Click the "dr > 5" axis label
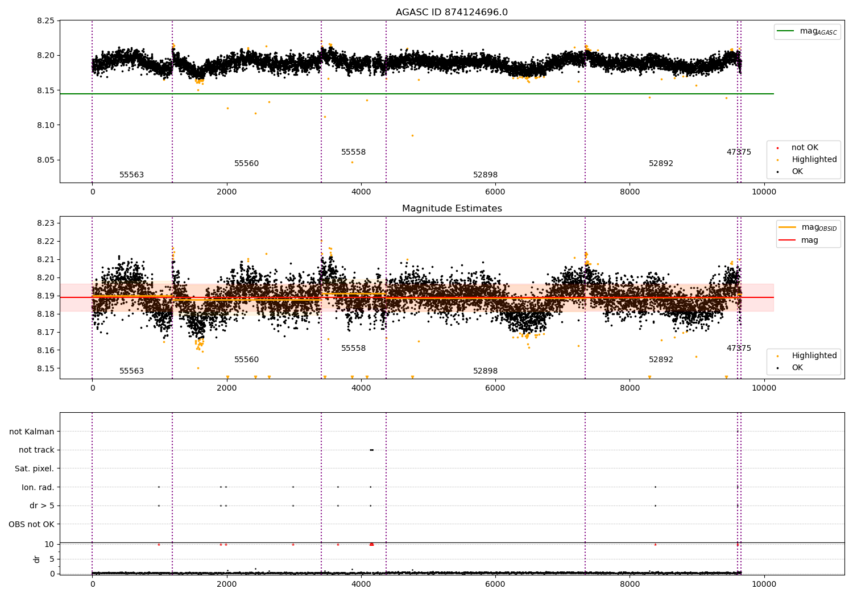 [42, 505]
